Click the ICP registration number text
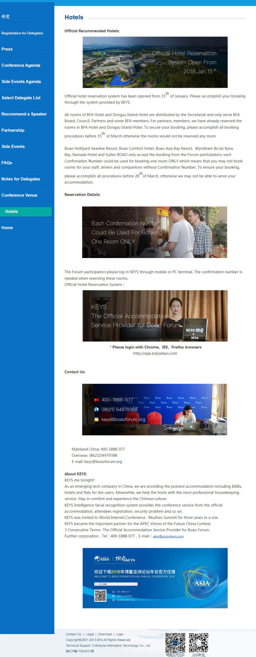This screenshot has width=256, height=657. click(x=80, y=651)
